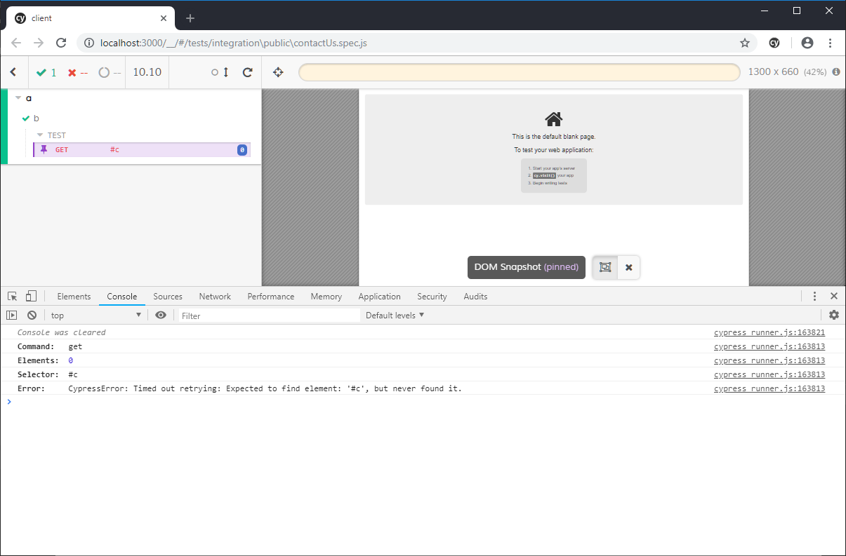
Task: Collapse suite 'a' triangle
Action: tap(18, 98)
